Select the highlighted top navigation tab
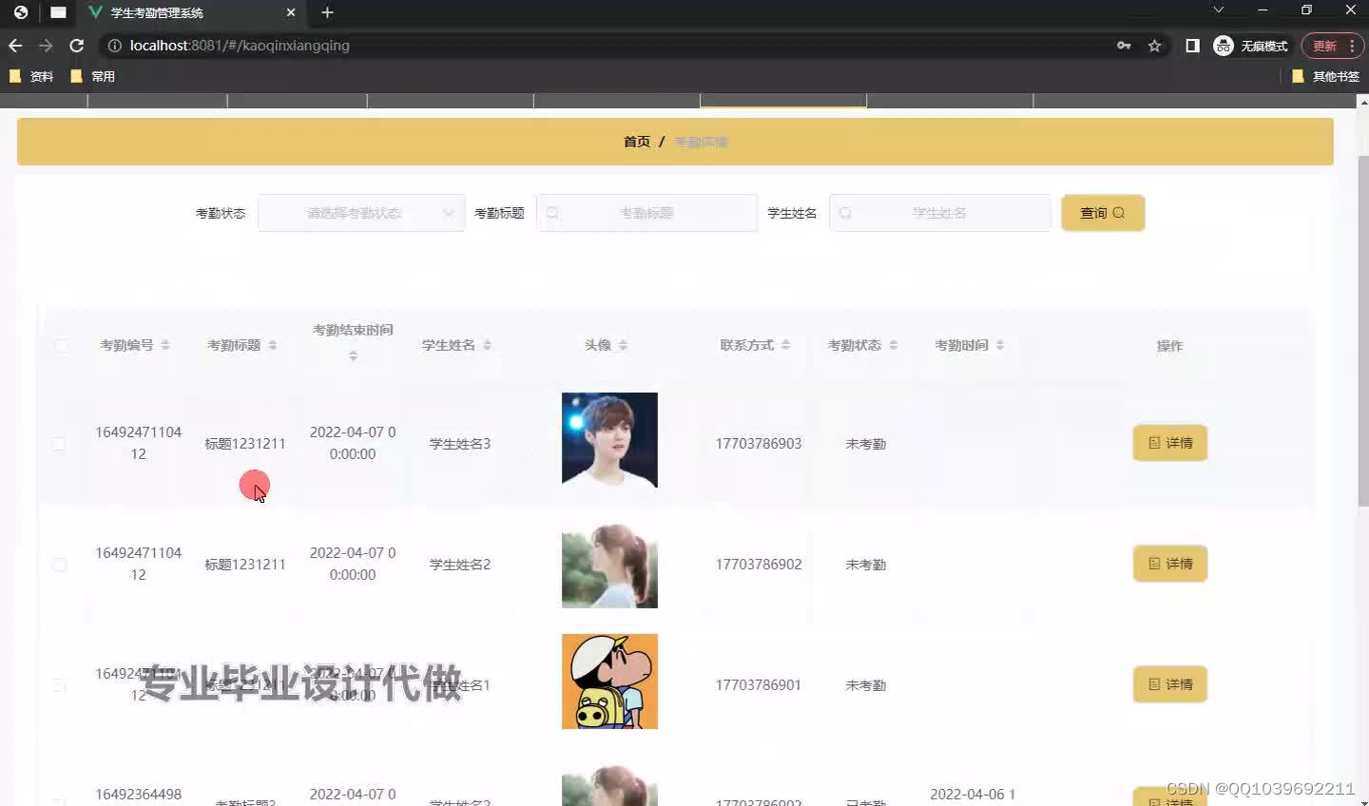The image size is (1369, 806). pyautogui.click(x=783, y=100)
